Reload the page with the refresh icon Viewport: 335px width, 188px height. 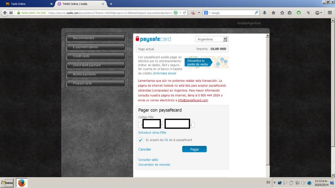185,13
